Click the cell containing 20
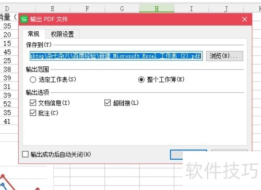The width and height of the screenshot is (261, 190). coord(9,34)
